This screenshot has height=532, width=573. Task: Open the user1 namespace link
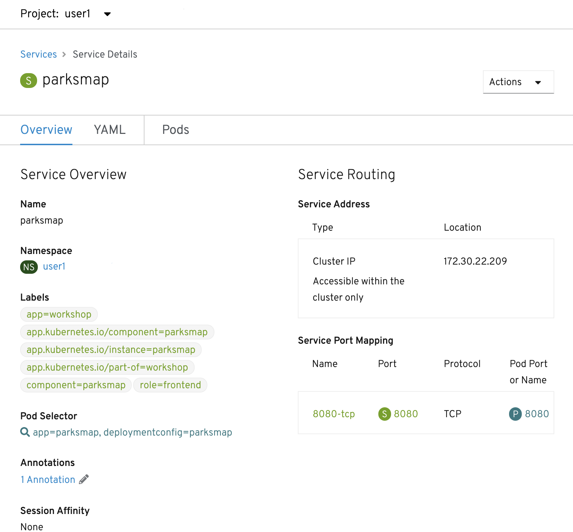point(54,266)
